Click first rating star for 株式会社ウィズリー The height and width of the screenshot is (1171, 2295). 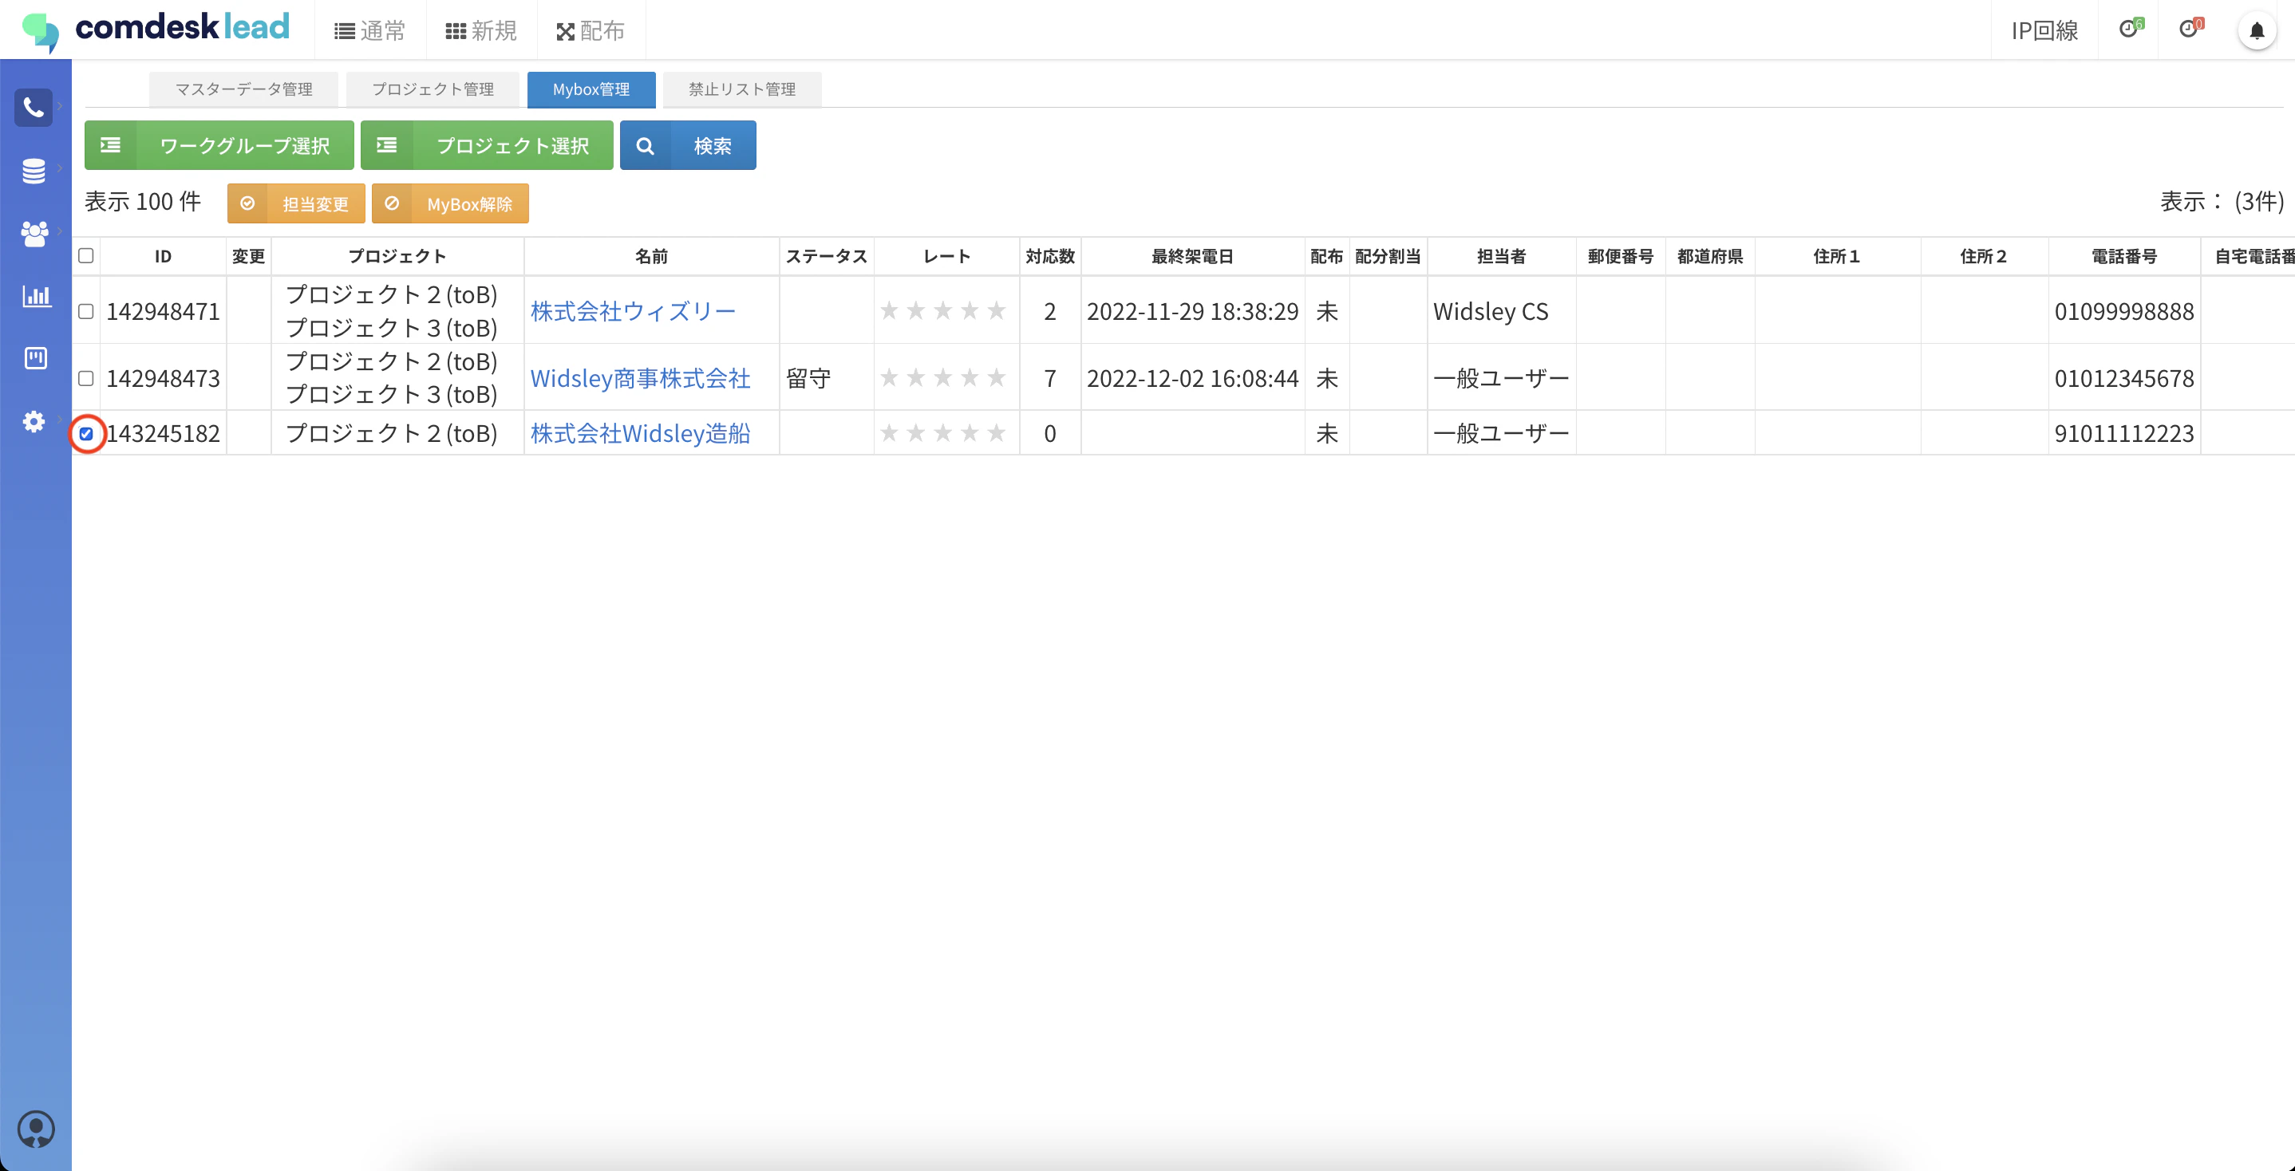click(889, 311)
